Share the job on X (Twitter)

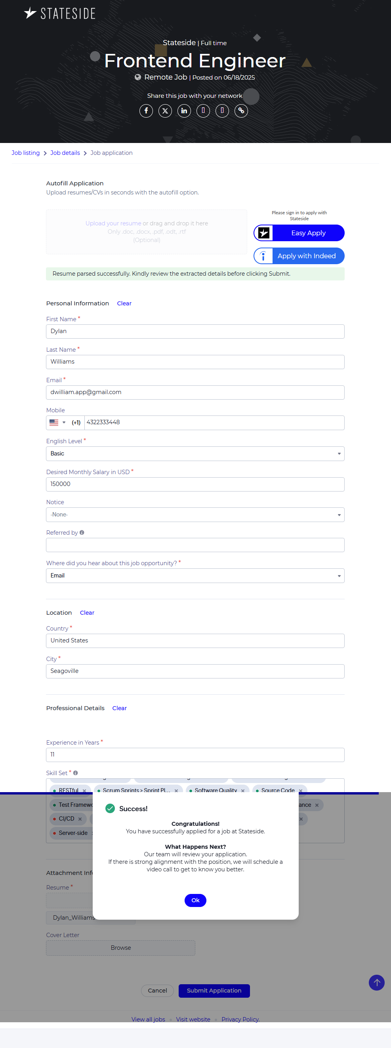click(165, 111)
